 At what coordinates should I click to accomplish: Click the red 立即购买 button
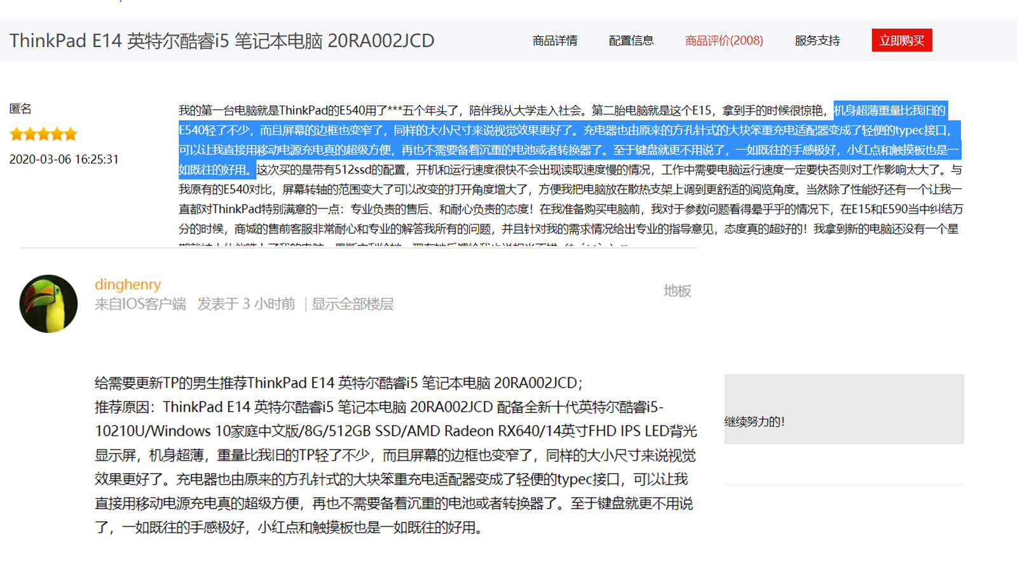click(x=902, y=40)
